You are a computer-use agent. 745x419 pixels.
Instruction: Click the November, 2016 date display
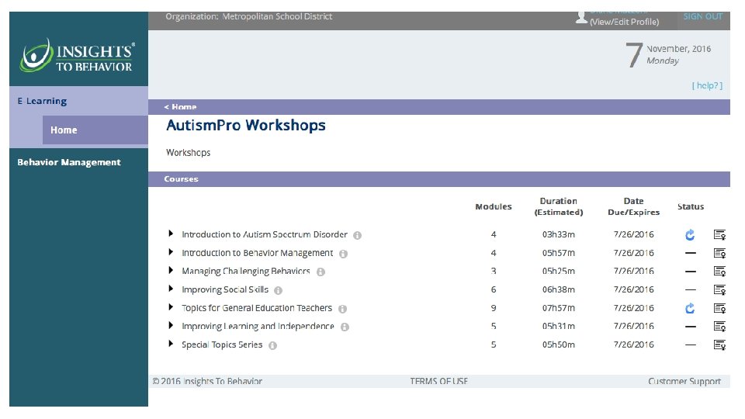click(x=678, y=48)
